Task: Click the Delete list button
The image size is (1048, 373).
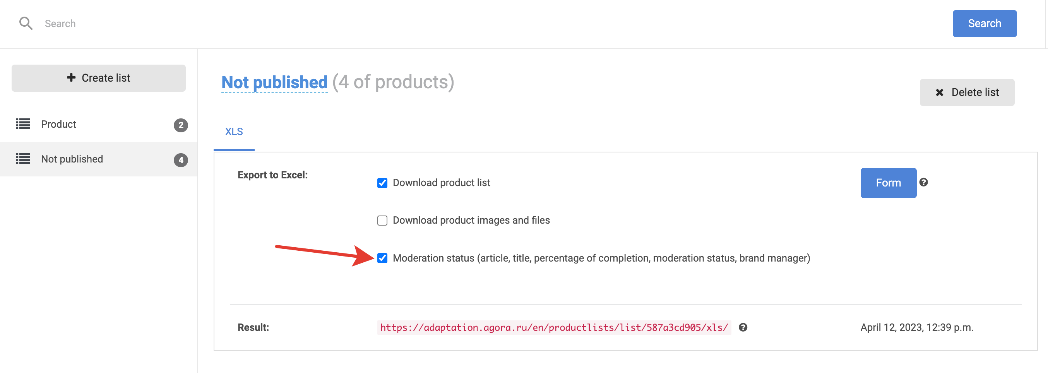Action: [x=967, y=92]
